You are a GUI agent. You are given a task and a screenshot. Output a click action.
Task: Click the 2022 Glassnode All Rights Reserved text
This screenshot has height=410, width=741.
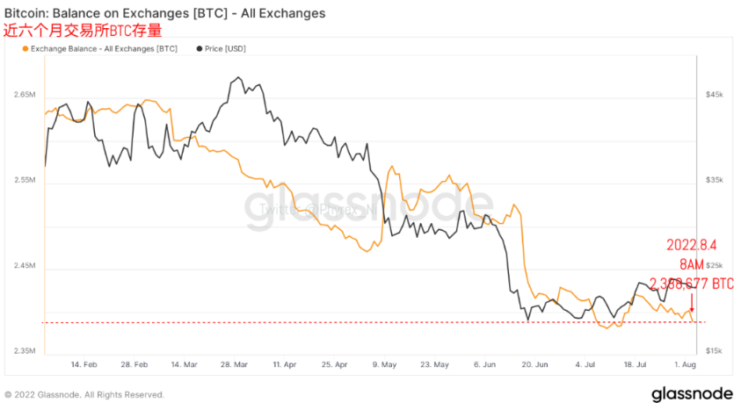coord(84,394)
